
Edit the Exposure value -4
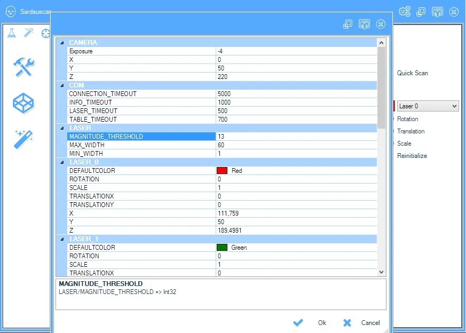coord(296,51)
